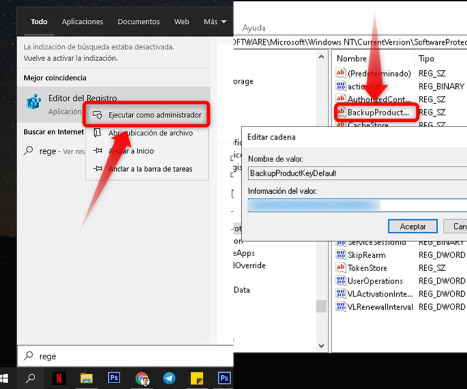Select the TokenStore string value
Image resolution: width=467 pixels, height=389 pixels.
[368, 268]
